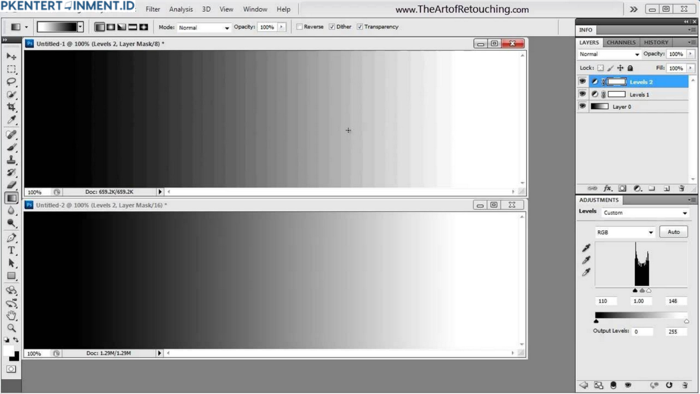Hide Layer 0 visibility eye
Screen dimensions: 700x394
pos(582,106)
